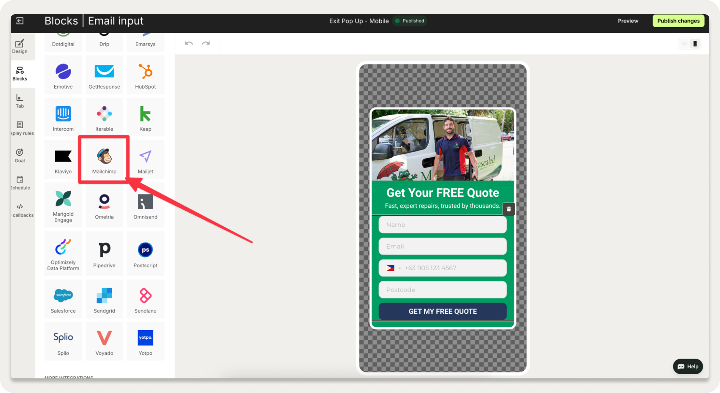
Task: Switch to desktop device view toggle
Action: point(684,44)
